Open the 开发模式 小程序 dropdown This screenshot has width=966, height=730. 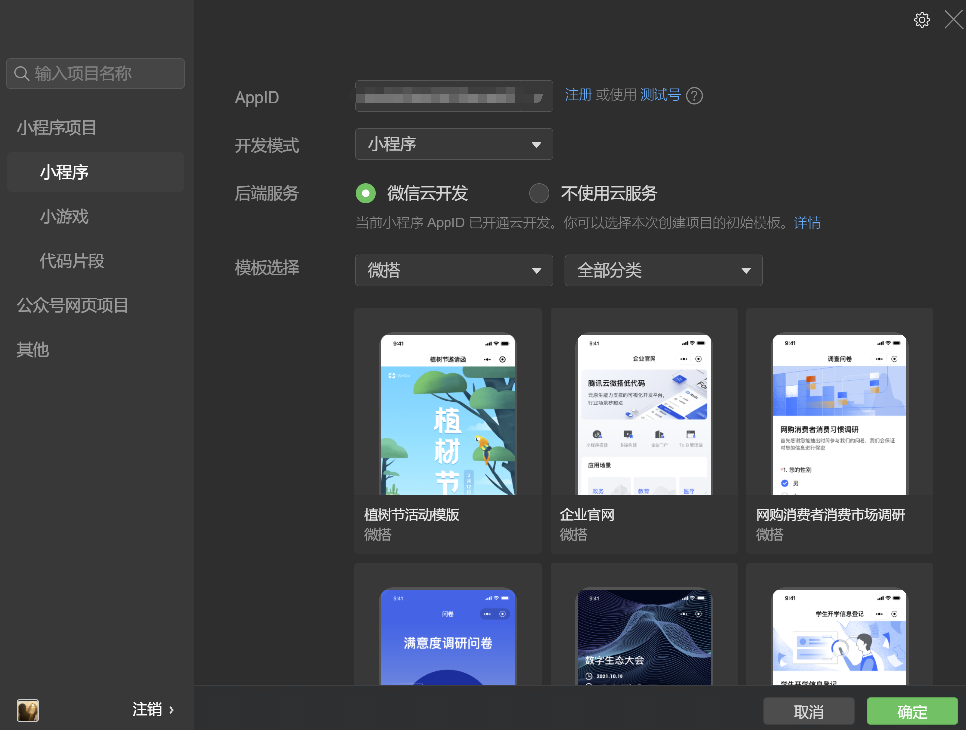point(454,145)
